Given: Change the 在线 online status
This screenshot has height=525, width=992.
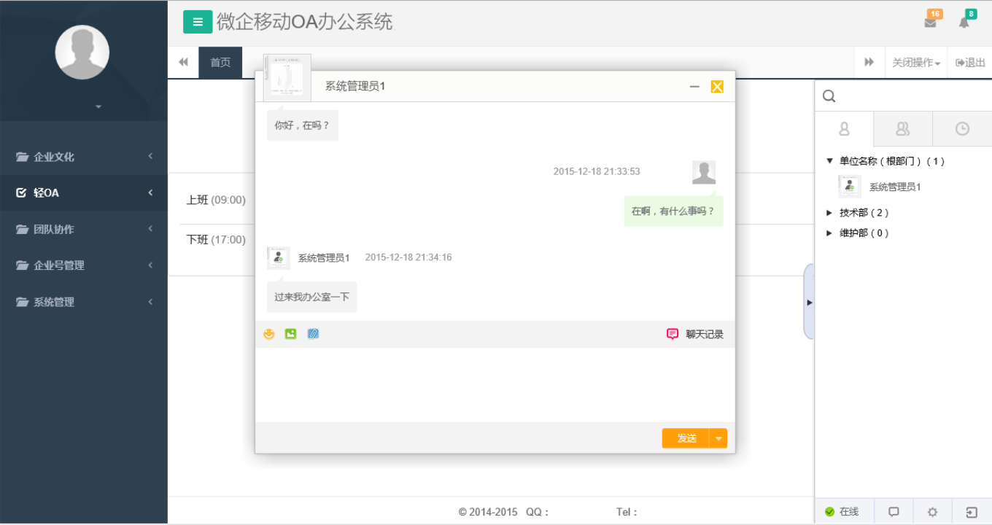Looking at the screenshot, I should pos(844,512).
